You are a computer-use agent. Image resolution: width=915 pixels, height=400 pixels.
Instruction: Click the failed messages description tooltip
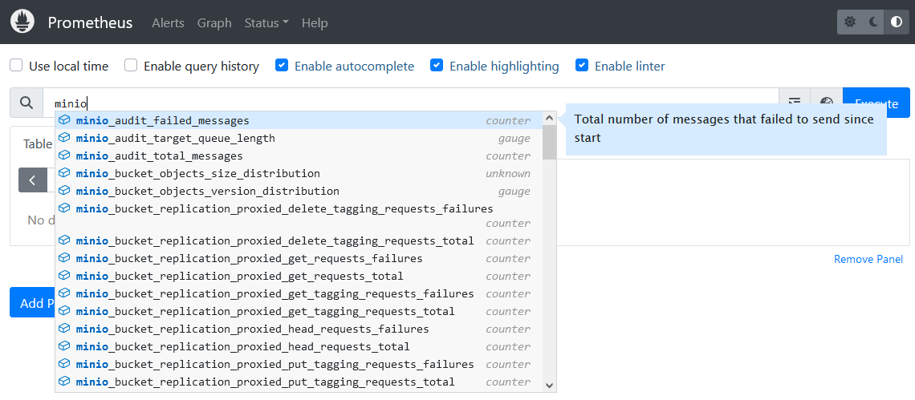pyautogui.click(x=726, y=129)
